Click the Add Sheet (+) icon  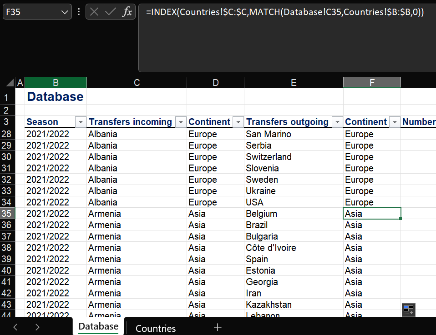[218, 327]
